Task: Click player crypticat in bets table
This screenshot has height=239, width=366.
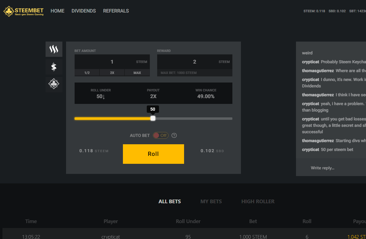Action: coord(111,237)
